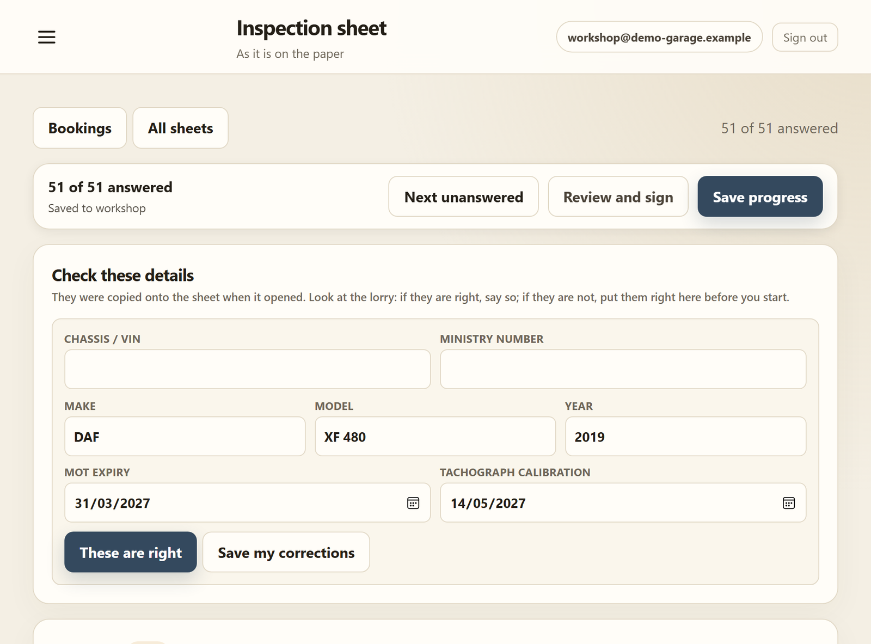Edit the Model field showing XF 480

point(436,437)
